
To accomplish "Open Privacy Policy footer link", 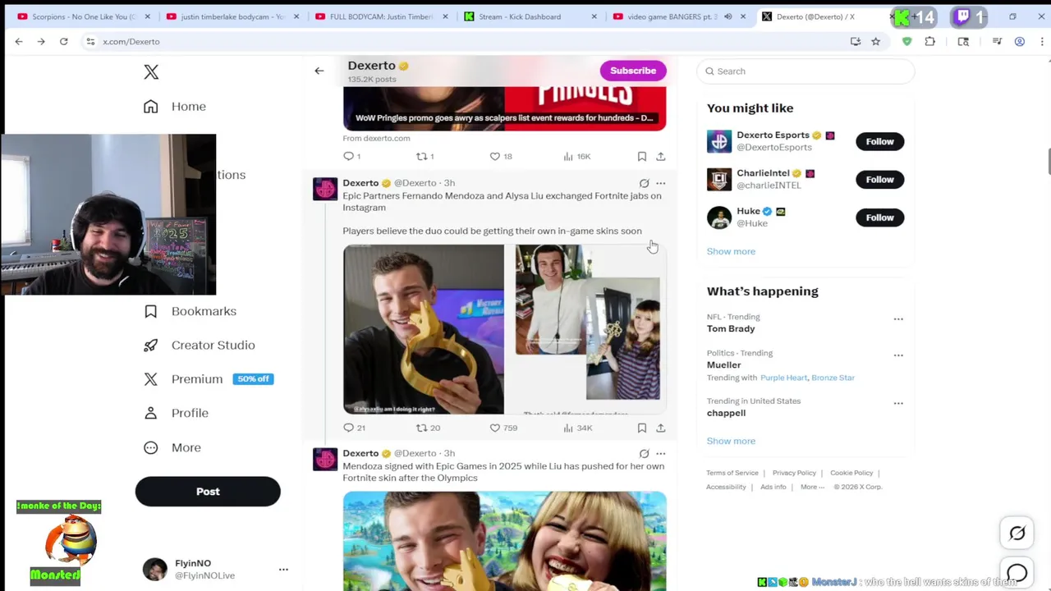I will [794, 473].
